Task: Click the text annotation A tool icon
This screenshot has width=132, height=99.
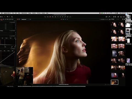Action: point(12,17)
